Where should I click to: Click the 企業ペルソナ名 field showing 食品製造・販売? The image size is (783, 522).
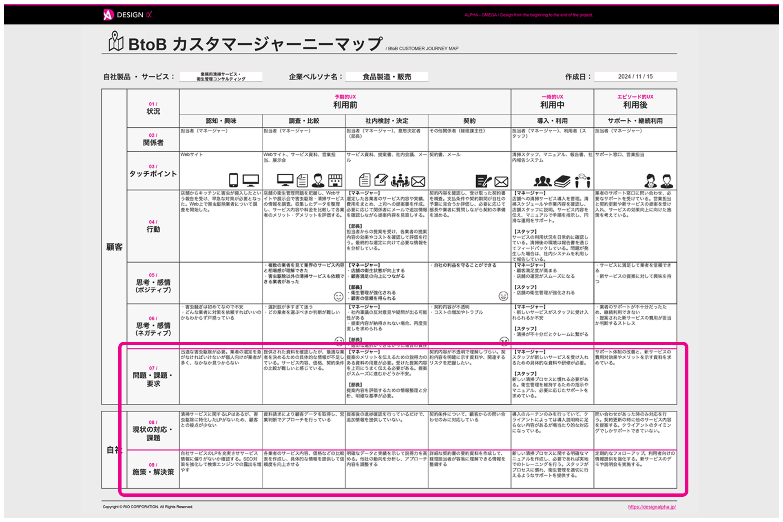tap(387, 77)
